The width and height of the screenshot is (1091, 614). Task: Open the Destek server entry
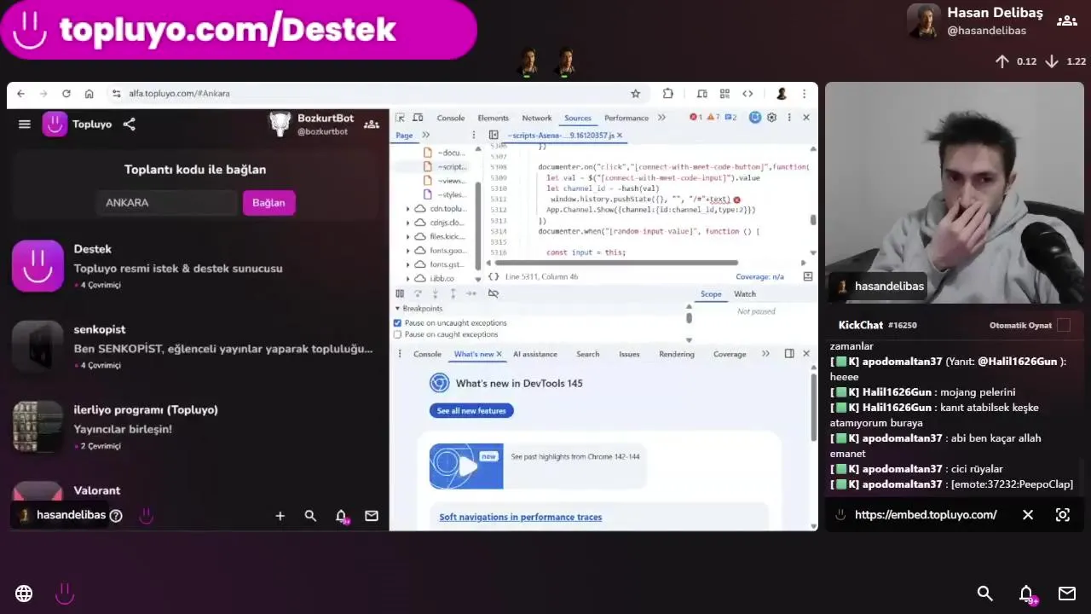pyautogui.click(x=194, y=266)
